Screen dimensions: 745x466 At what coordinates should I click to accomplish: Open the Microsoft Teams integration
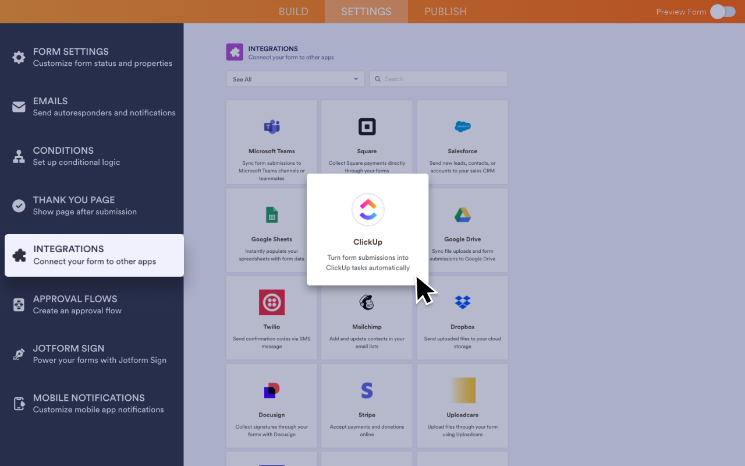pos(271,127)
